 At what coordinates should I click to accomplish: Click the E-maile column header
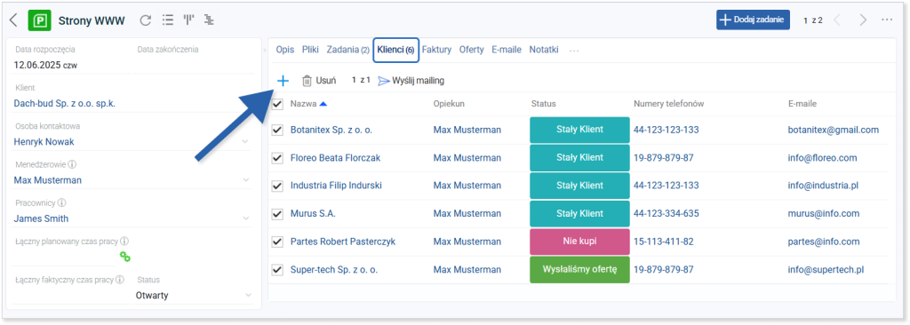802,104
